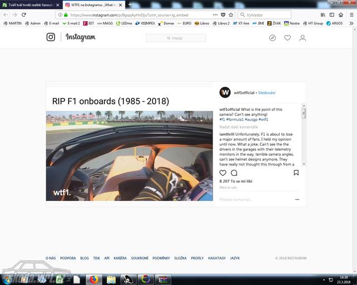Open the E-mail 2 bookmark
The image size is (357, 285).
tap(71, 23)
